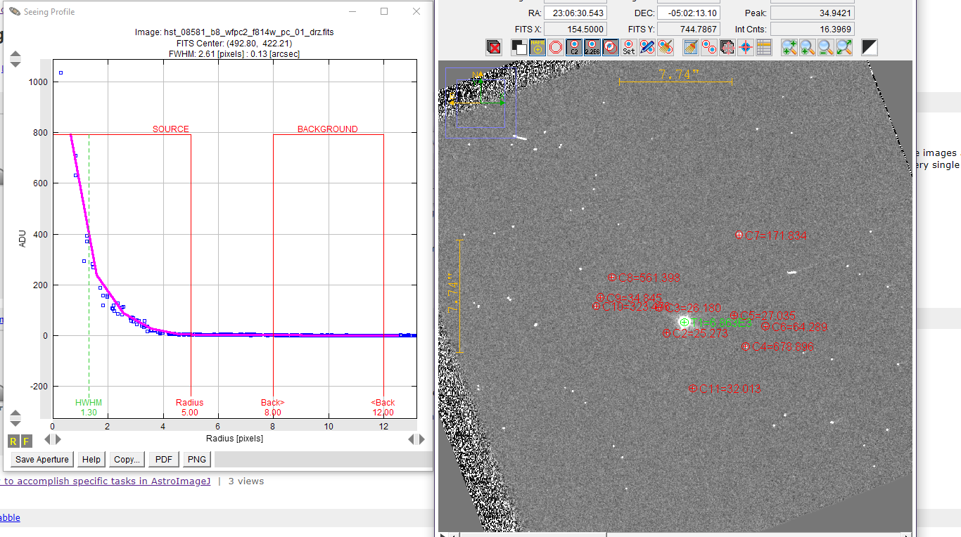Open the measurements table icon
The width and height of the screenshot is (961, 537).
(764, 47)
